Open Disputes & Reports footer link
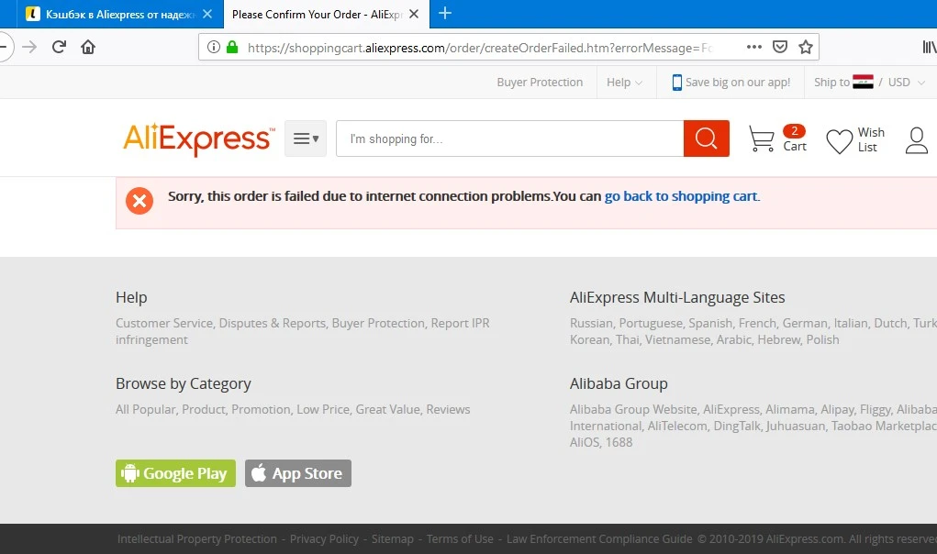 (273, 323)
